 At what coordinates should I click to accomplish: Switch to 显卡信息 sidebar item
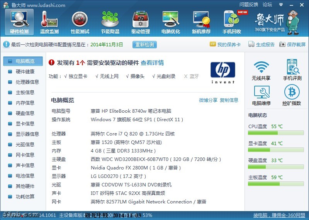(x=25, y=124)
